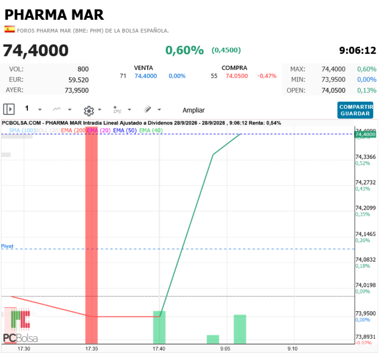Click the MAX value 74,4000

[334, 69]
